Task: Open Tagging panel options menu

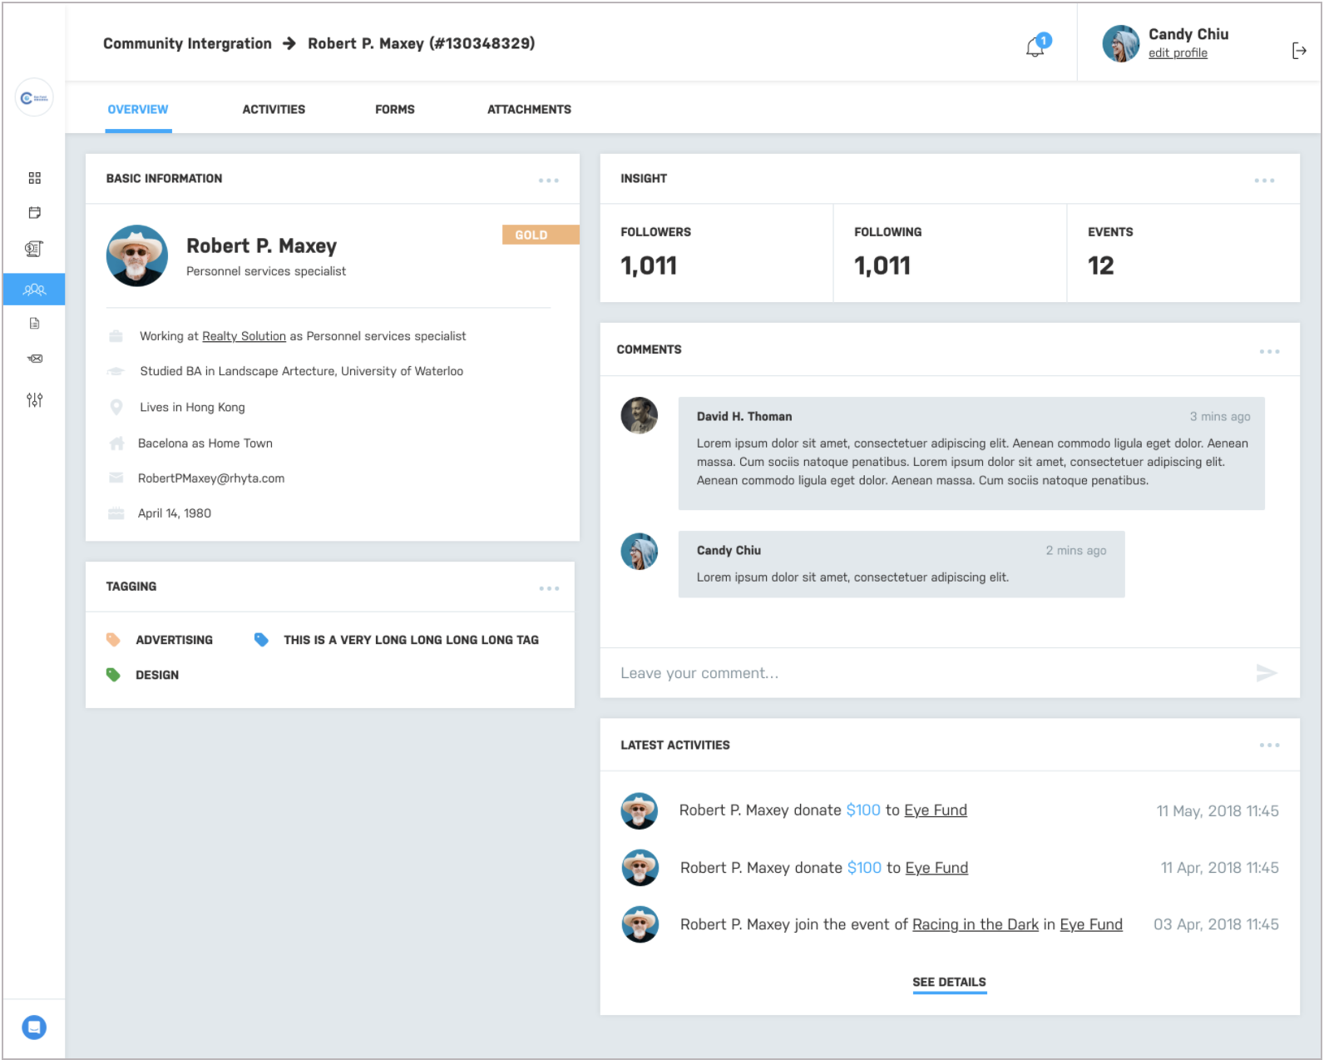Action: pos(549,588)
